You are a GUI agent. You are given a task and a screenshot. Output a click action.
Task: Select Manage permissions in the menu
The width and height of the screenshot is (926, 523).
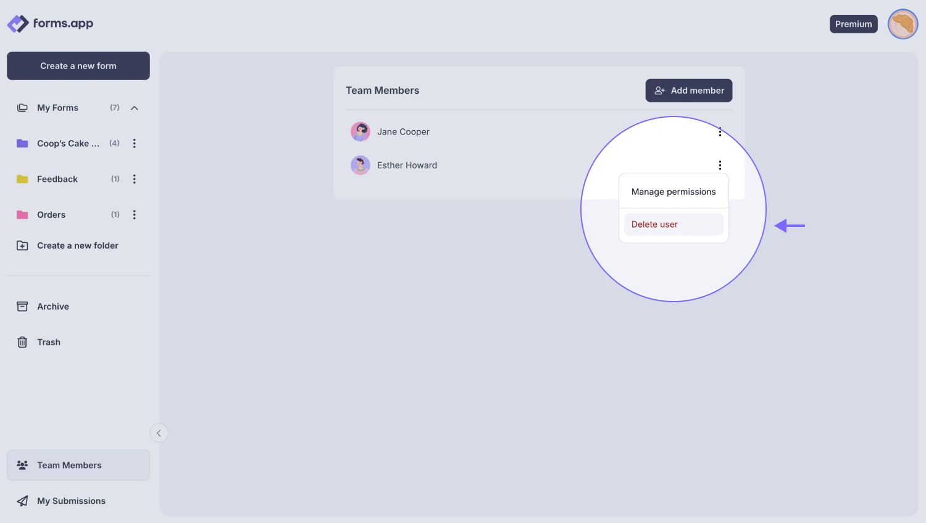click(674, 191)
